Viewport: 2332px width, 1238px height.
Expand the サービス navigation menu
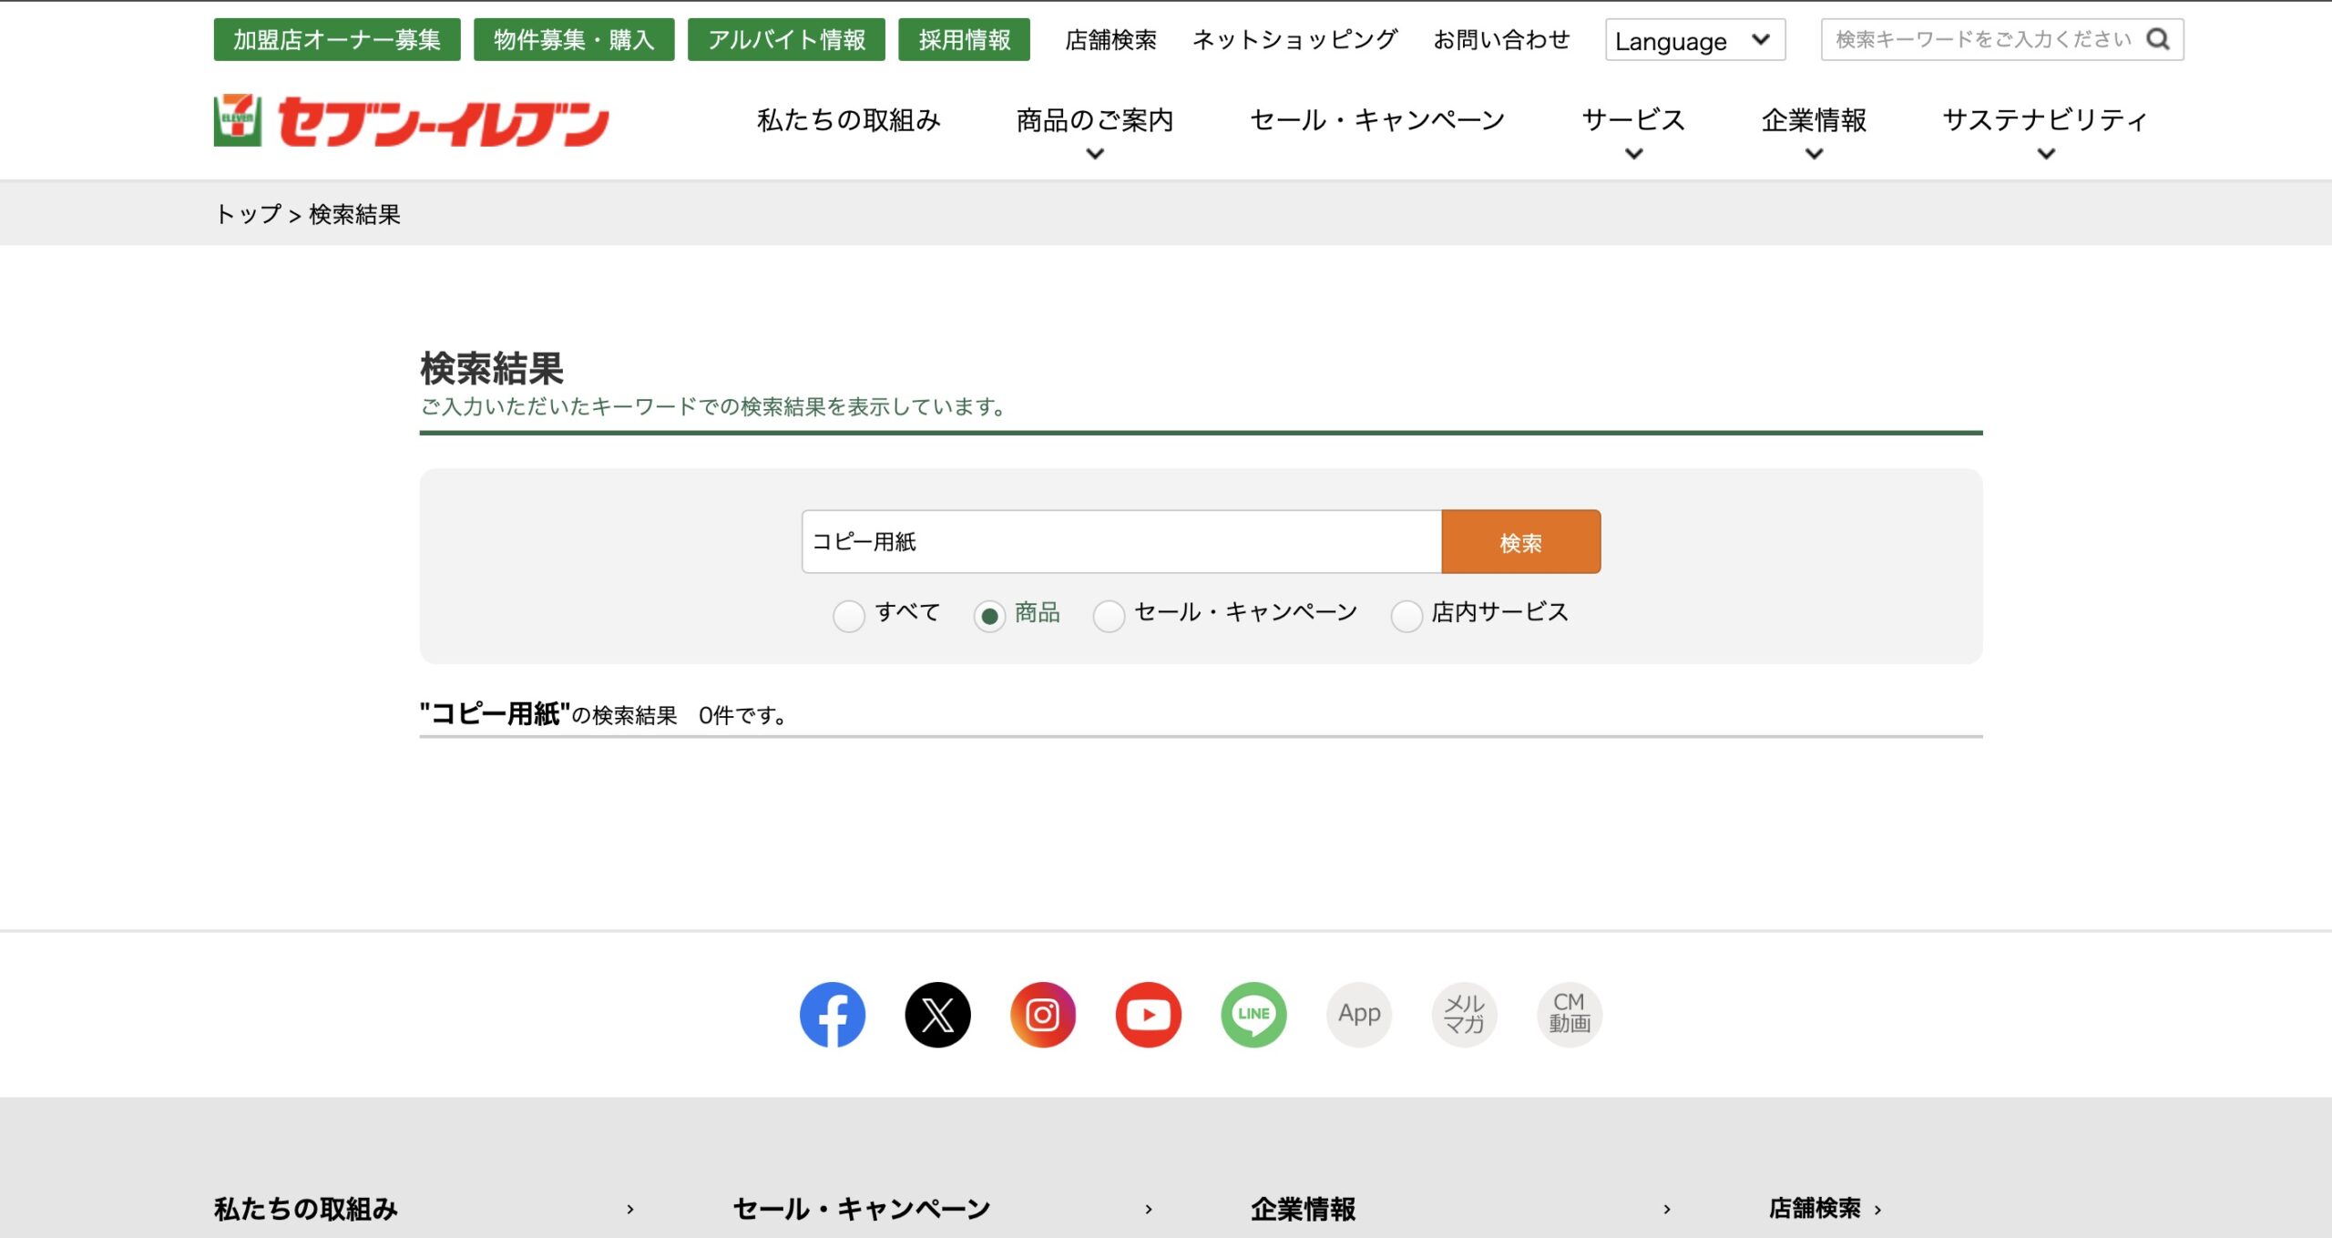pyautogui.click(x=1632, y=120)
